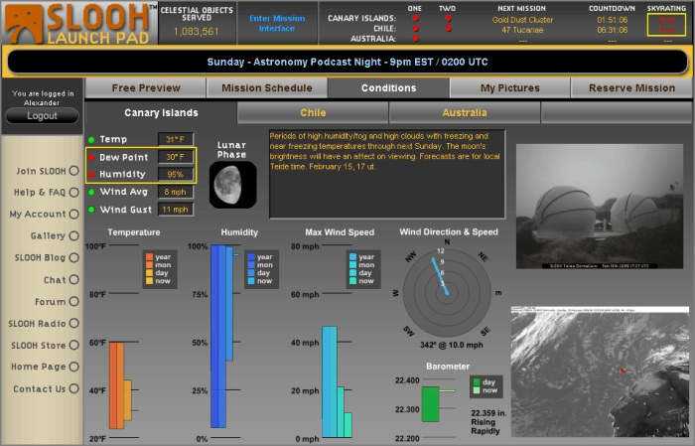This screenshot has height=446, width=695.
Task: Click the Temperature 'year' legend swatch
Action: [149, 256]
